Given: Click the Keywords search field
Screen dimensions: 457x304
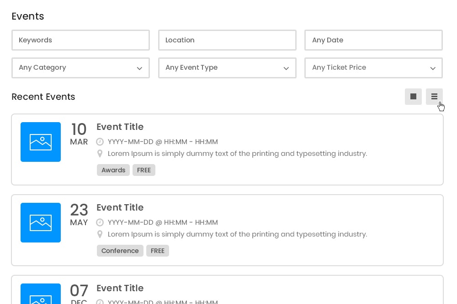Looking at the screenshot, I should pyautogui.click(x=80, y=40).
